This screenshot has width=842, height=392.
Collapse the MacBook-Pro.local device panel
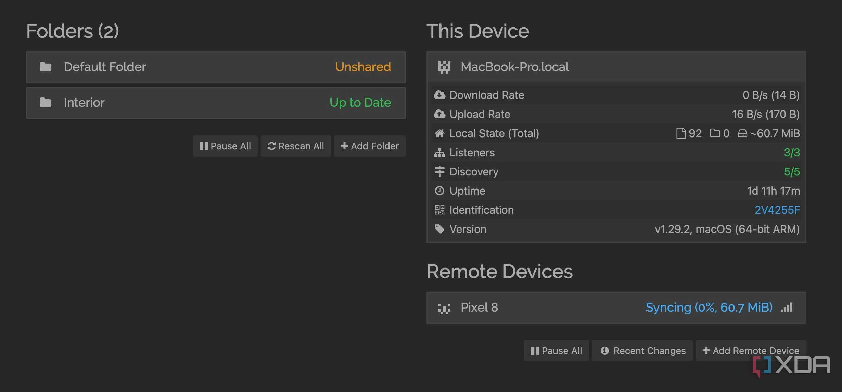point(616,67)
